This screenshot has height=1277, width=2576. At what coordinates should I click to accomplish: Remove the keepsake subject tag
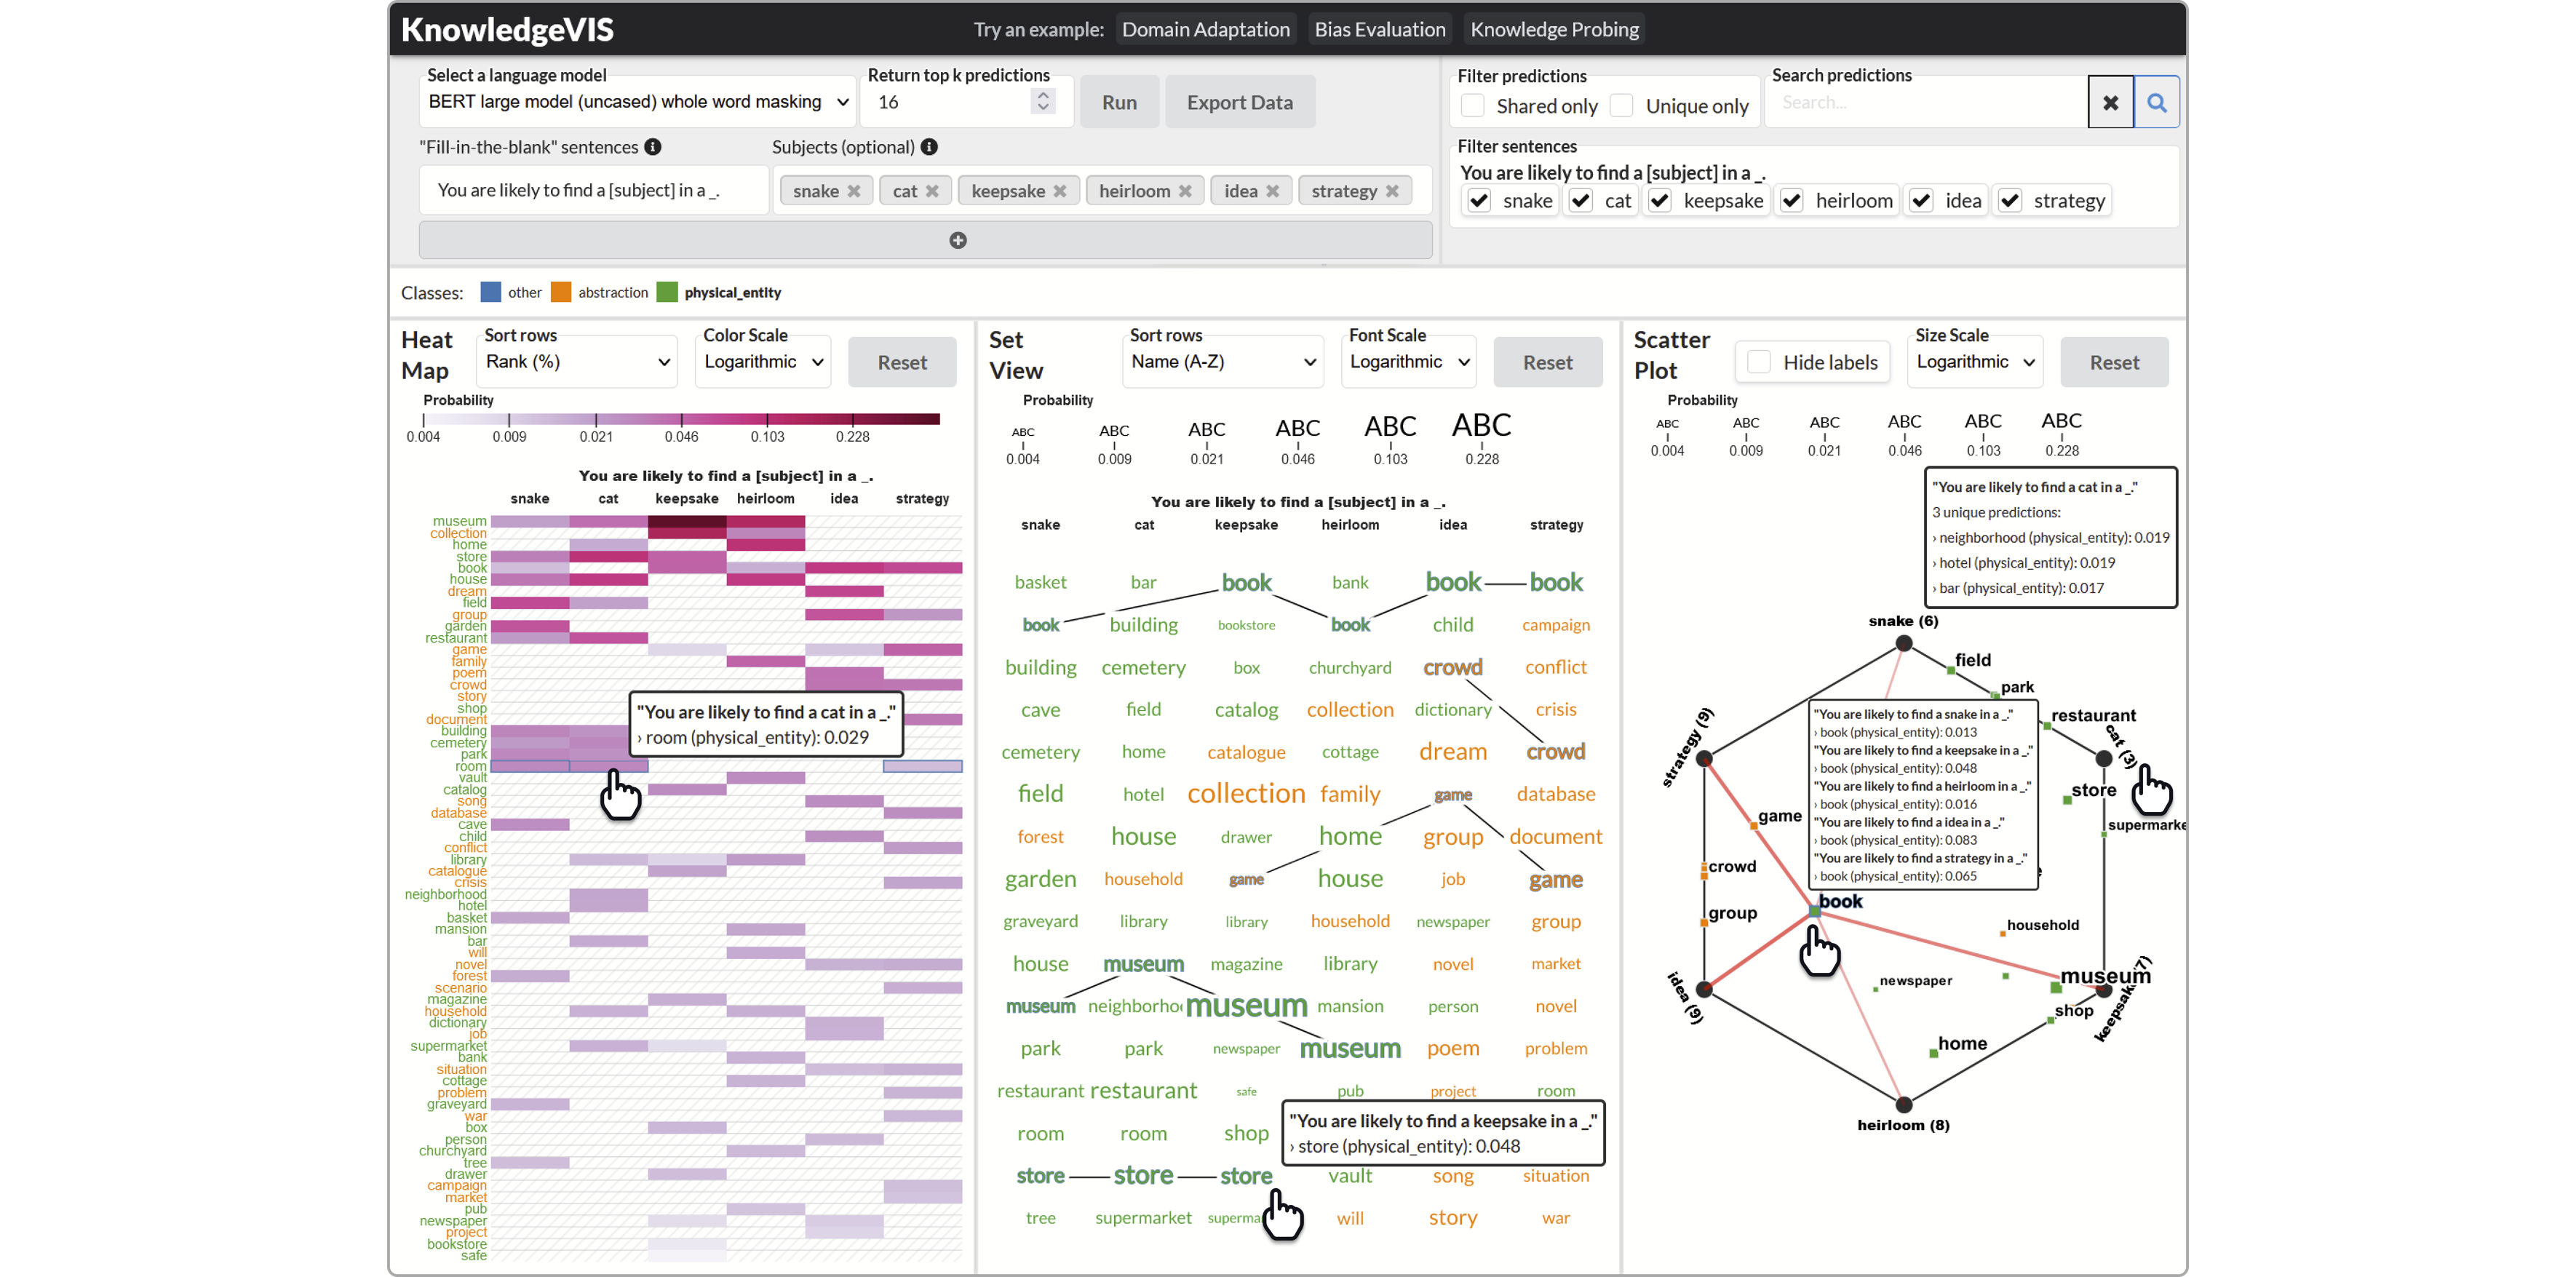click(x=1060, y=191)
